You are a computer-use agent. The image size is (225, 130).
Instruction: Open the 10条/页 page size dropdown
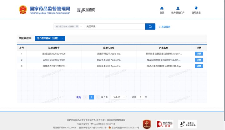[119, 97]
